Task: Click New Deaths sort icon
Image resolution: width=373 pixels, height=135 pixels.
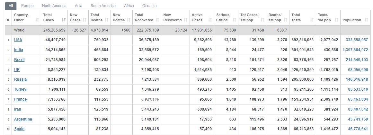Action: tap(129, 20)
